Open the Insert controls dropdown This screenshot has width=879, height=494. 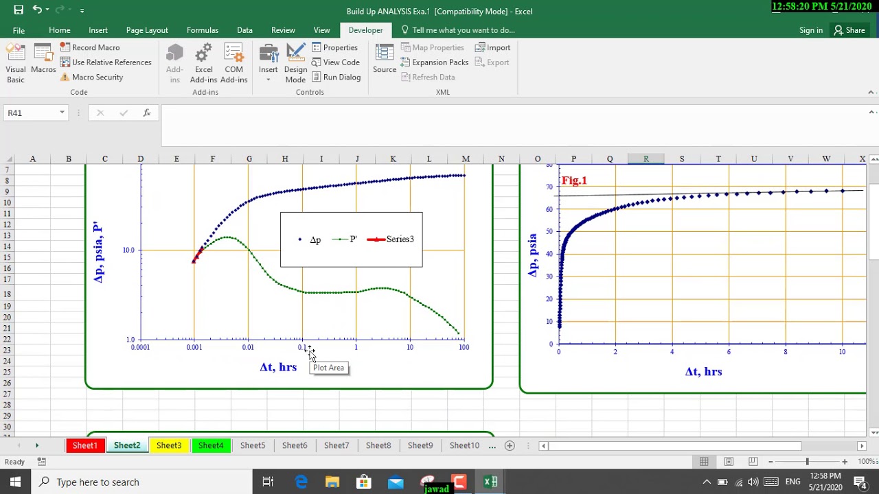click(269, 63)
